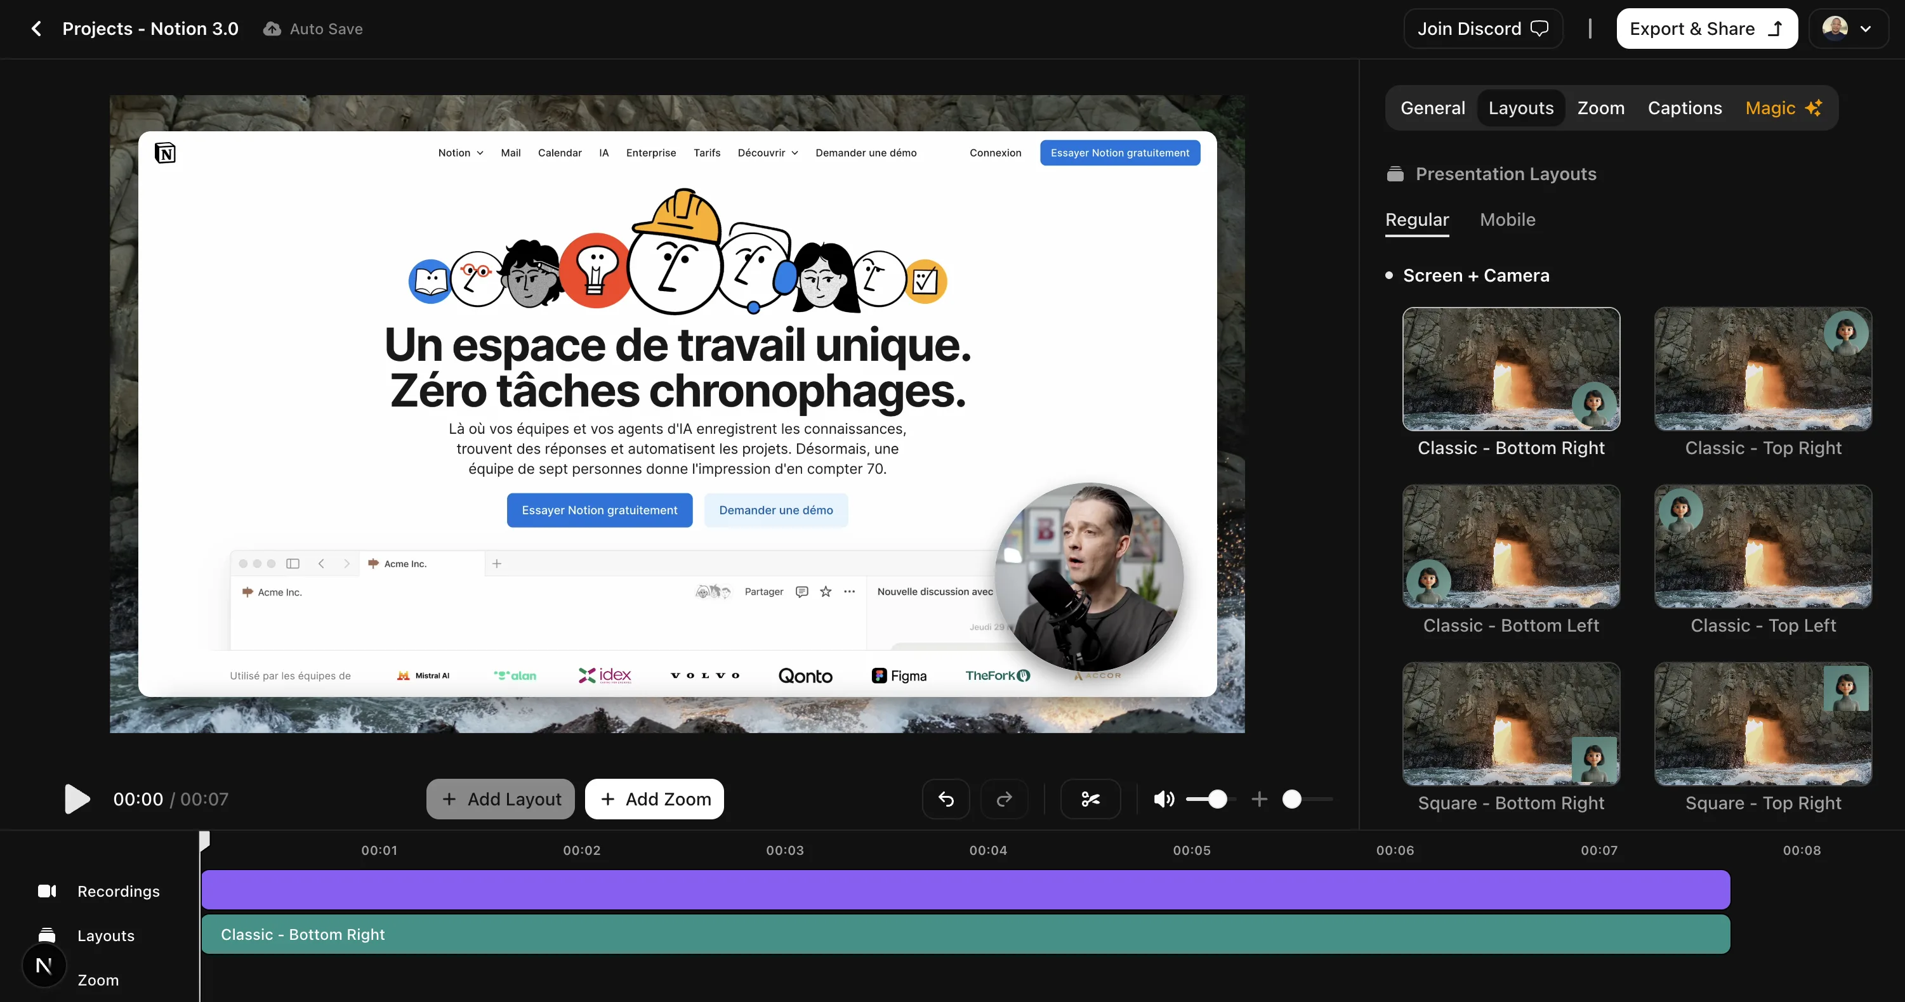Viewport: 1905px width, 1002px height.
Task: Switch to Mobile presentation layouts
Action: point(1506,219)
